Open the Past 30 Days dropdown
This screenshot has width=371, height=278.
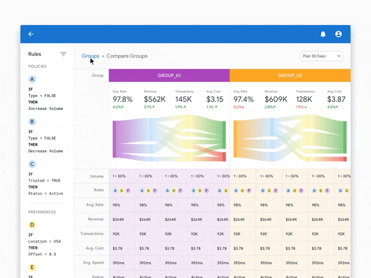322,56
